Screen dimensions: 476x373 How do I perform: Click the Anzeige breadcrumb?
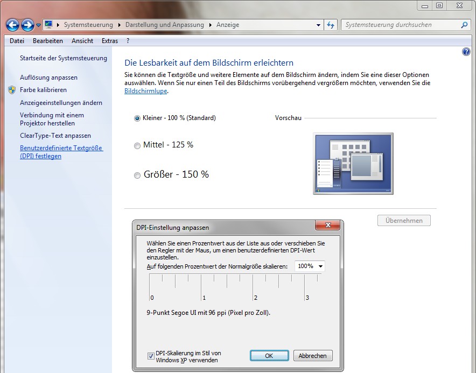228,25
